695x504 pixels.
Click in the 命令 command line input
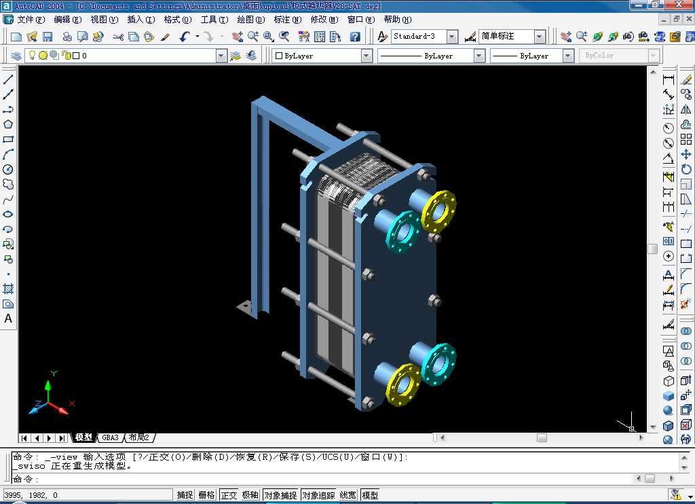[322, 479]
